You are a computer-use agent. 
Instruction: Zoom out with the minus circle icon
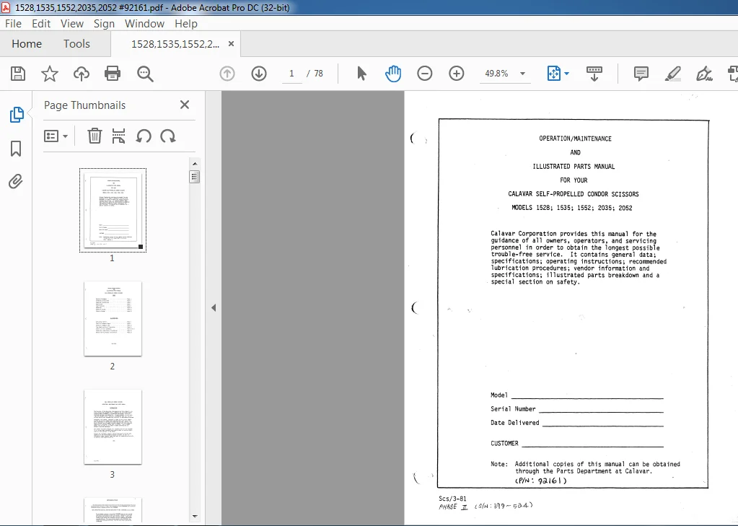(x=424, y=74)
